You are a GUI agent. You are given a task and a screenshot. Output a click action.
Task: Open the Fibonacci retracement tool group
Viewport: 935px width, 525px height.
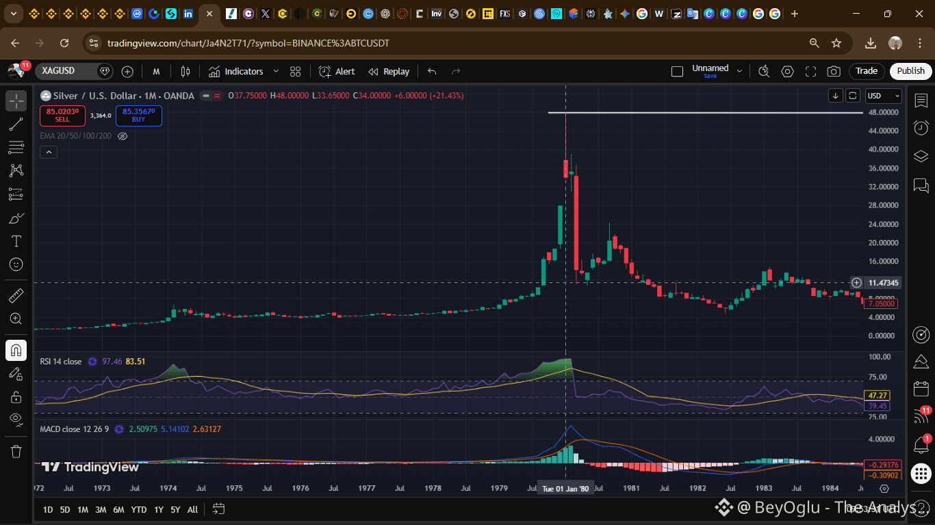[16, 147]
